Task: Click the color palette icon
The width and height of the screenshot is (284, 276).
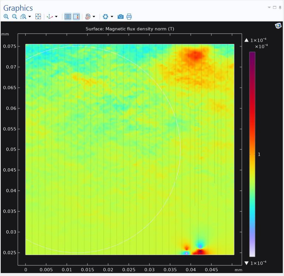Action: [88, 17]
